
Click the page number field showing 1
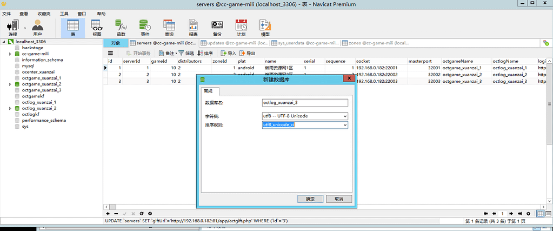(503, 214)
